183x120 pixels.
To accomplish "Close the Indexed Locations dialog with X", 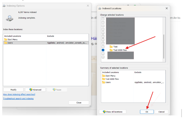I will pyautogui.click(x=167, y=8).
